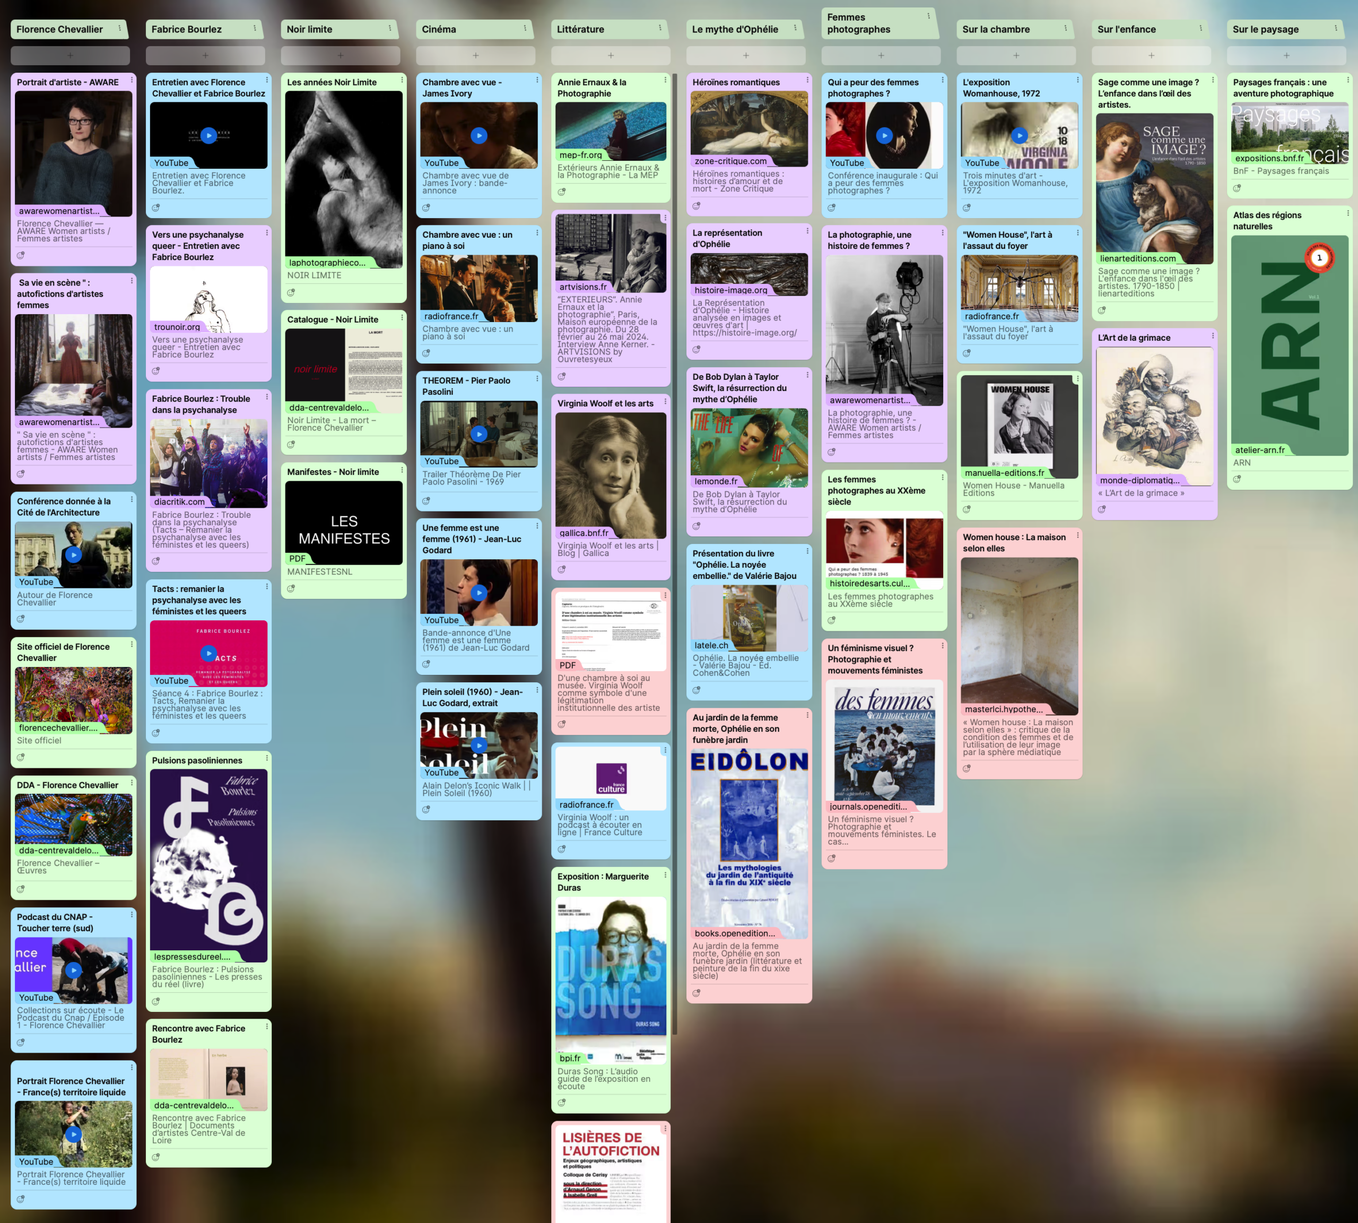Add a post under the "Noir limite" column
Image resolution: width=1358 pixels, height=1223 pixels.
tap(341, 55)
